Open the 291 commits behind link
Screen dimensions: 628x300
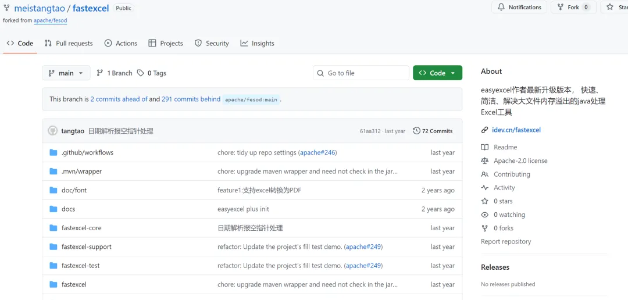point(191,99)
